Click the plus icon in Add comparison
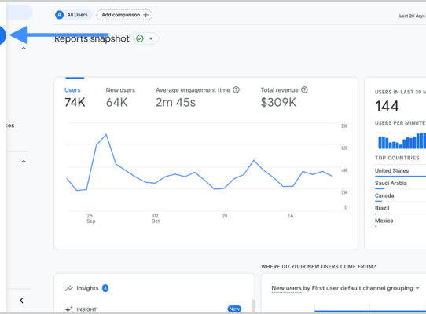Screen dimensions: 426x314 [146, 15]
